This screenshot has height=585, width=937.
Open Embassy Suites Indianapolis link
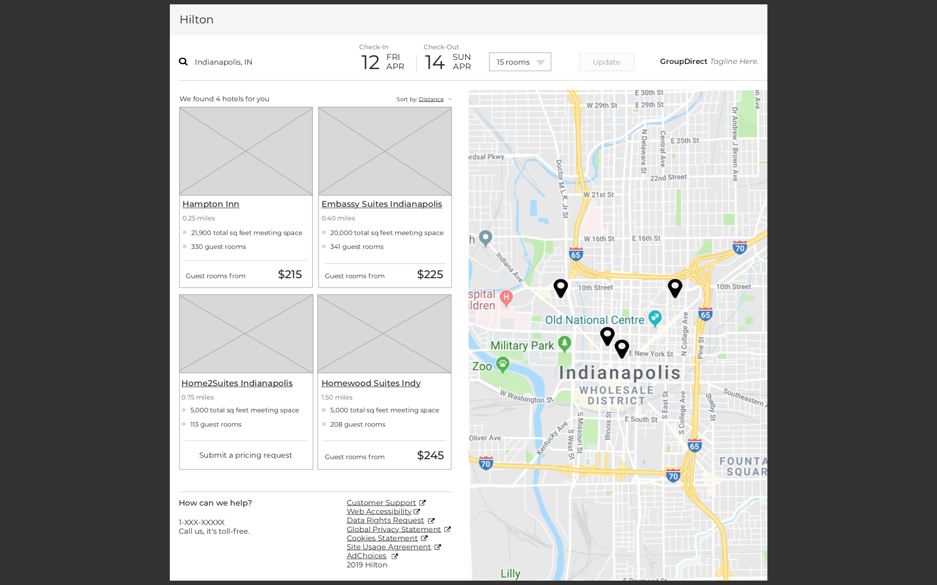[381, 204]
